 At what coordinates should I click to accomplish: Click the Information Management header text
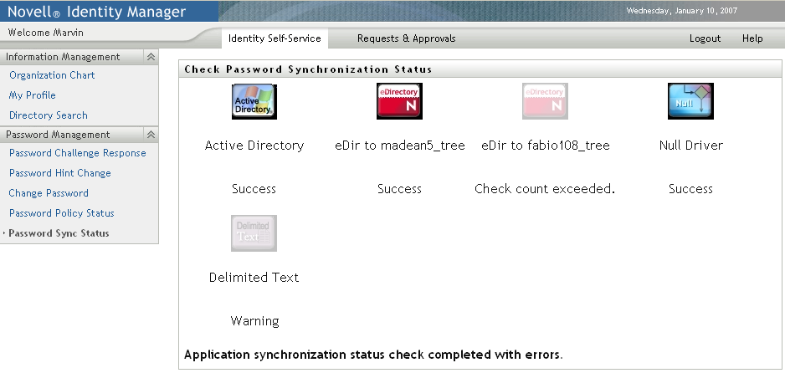click(63, 57)
